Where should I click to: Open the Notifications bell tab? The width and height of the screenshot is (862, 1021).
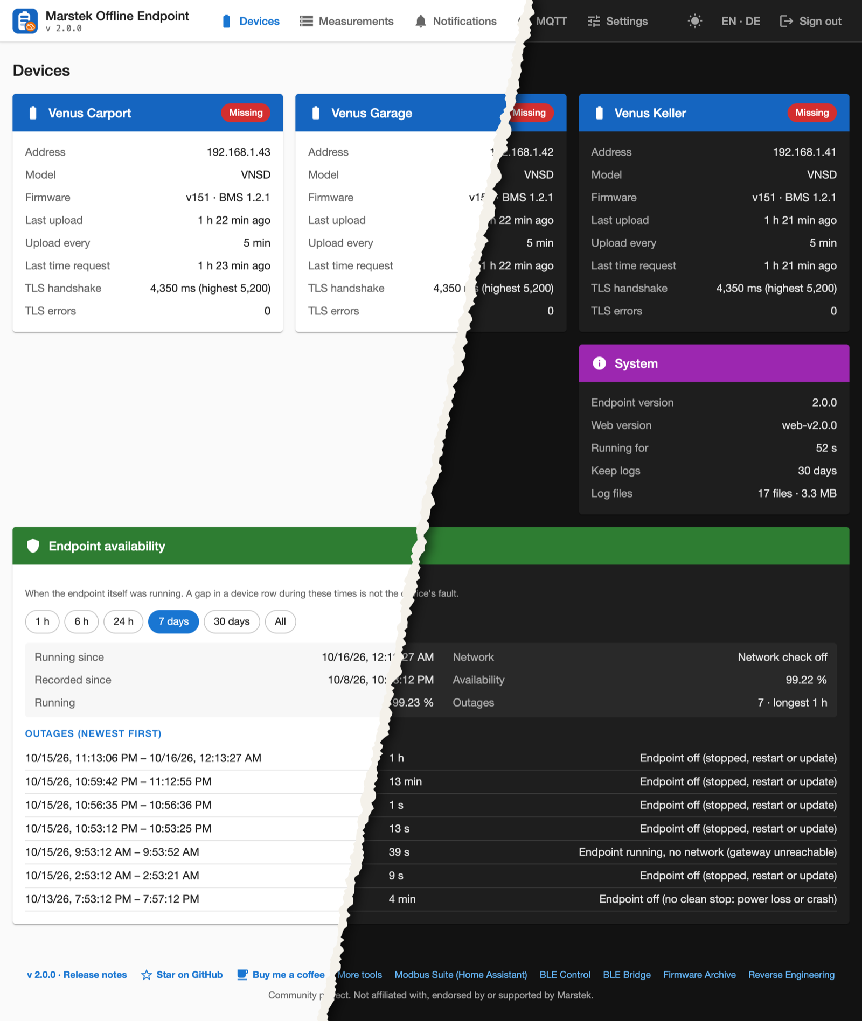tap(456, 21)
